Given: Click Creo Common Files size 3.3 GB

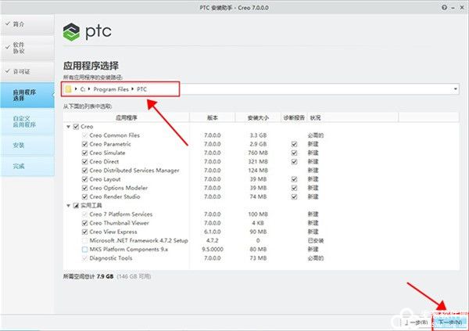Looking at the screenshot, I should [x=258, y=135].
